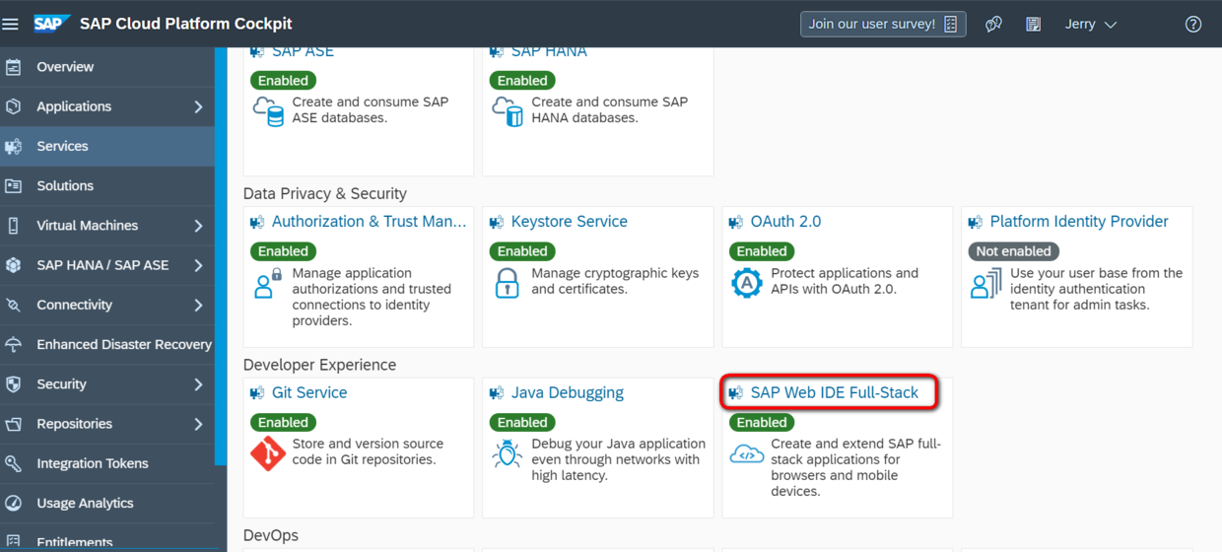Click the Java Debugging bug icon
The width and height of the screenshot is (1222, 552).
coord(507,453)
